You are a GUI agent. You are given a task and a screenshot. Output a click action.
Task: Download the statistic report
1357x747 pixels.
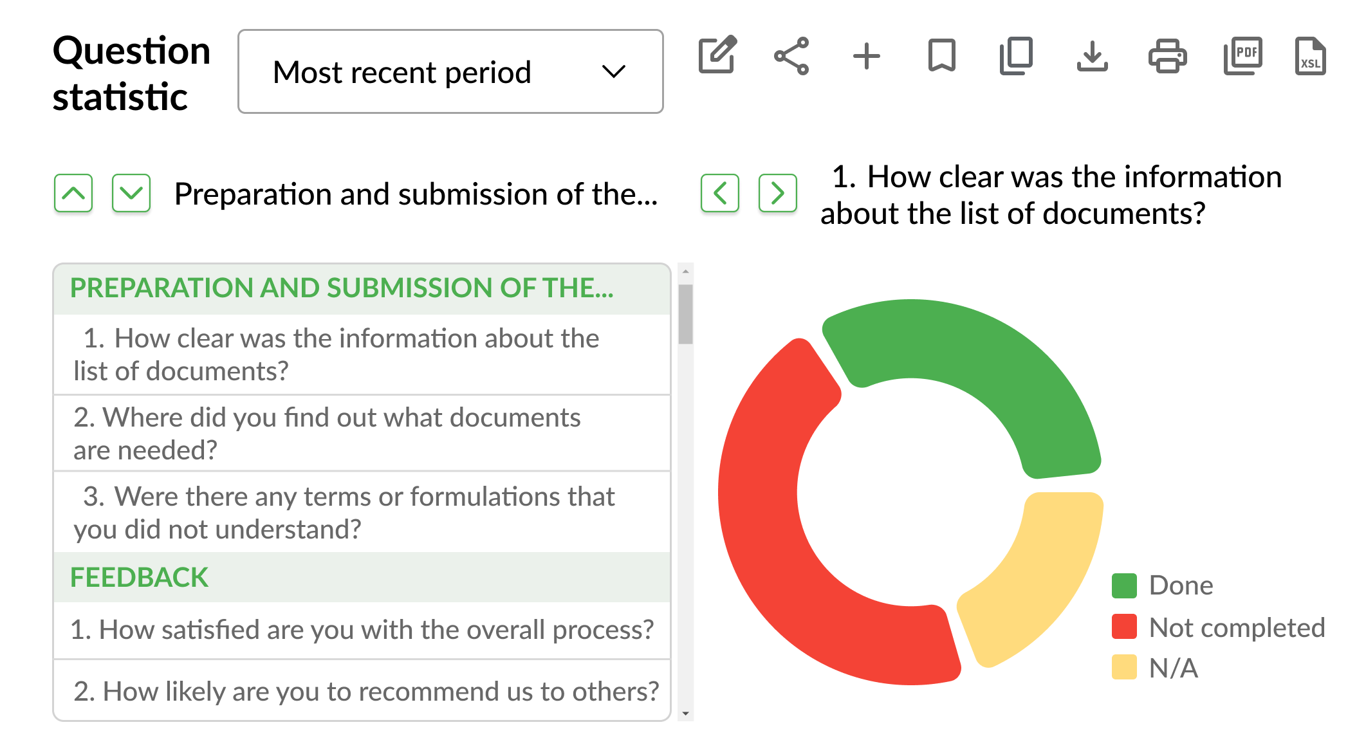[x=1092, y=56]
